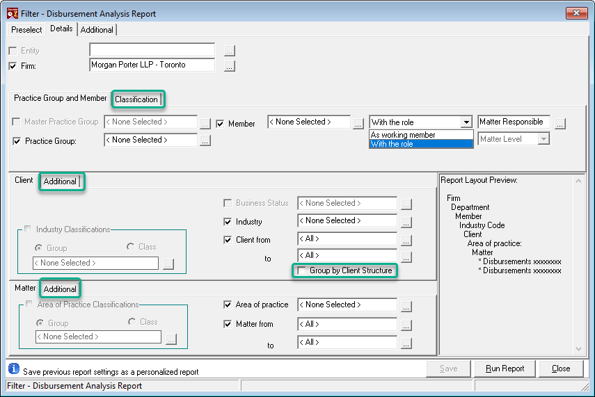
Task: Toggle the Client from checkbox
Action: coord(228,240)
